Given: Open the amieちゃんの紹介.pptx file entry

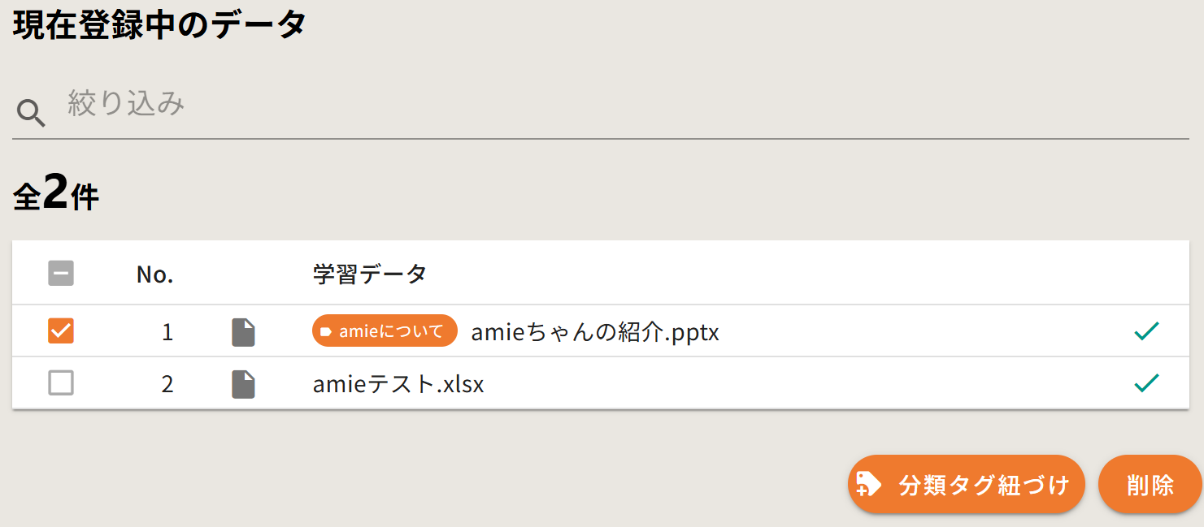Looking at the screenshot, I should [595, 332].
